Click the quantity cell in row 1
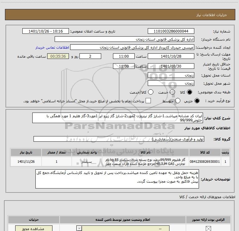Image resolution: width=239 pixels, height=231 pixels. click(56, 162)
